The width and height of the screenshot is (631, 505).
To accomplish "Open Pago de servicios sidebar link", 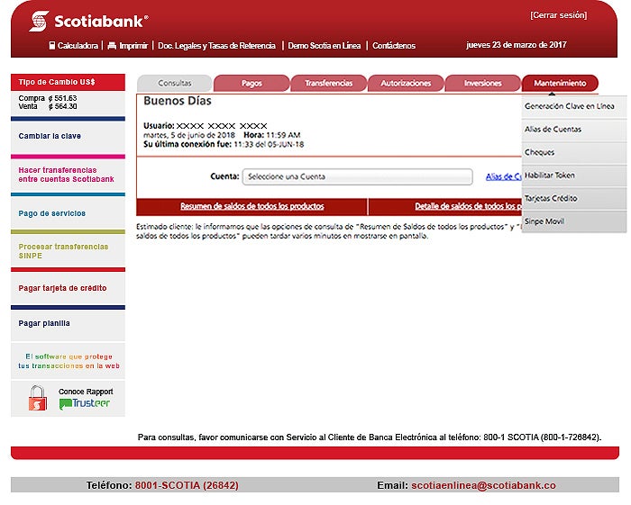I will pos(52,213).
